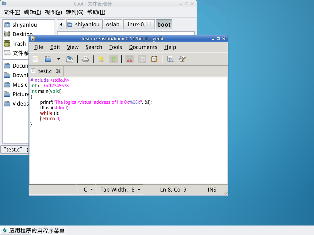
Task: Go to oslab folder in path bar
Action: pos(113,24)
